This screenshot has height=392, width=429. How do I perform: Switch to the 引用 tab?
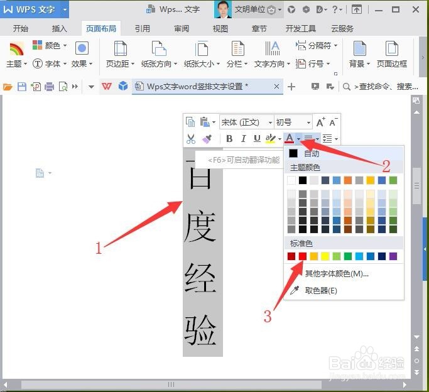tap(143, 28)
